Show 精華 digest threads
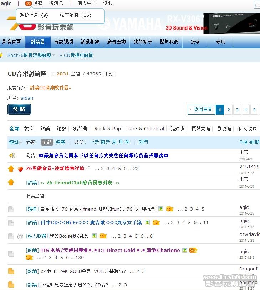 (60, 142)
